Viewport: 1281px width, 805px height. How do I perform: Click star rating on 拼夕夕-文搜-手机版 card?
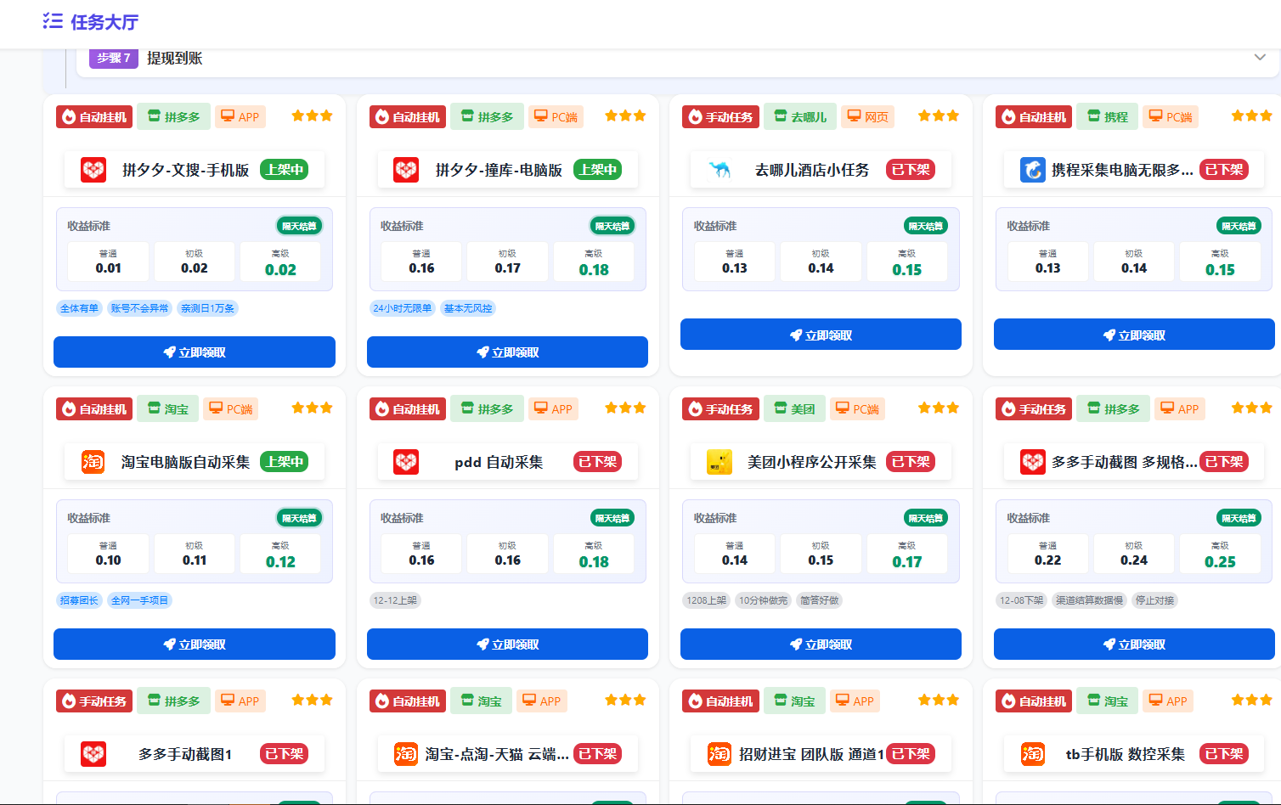[313, 116]
